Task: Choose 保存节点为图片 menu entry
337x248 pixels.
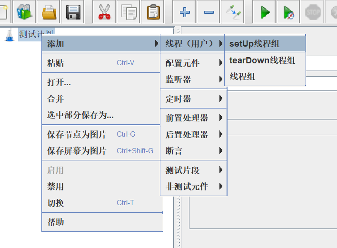Action: tap(101, 135)
